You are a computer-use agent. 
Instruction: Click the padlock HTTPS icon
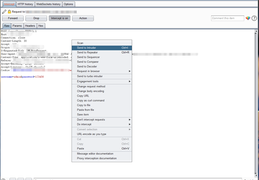pos(9,12)
